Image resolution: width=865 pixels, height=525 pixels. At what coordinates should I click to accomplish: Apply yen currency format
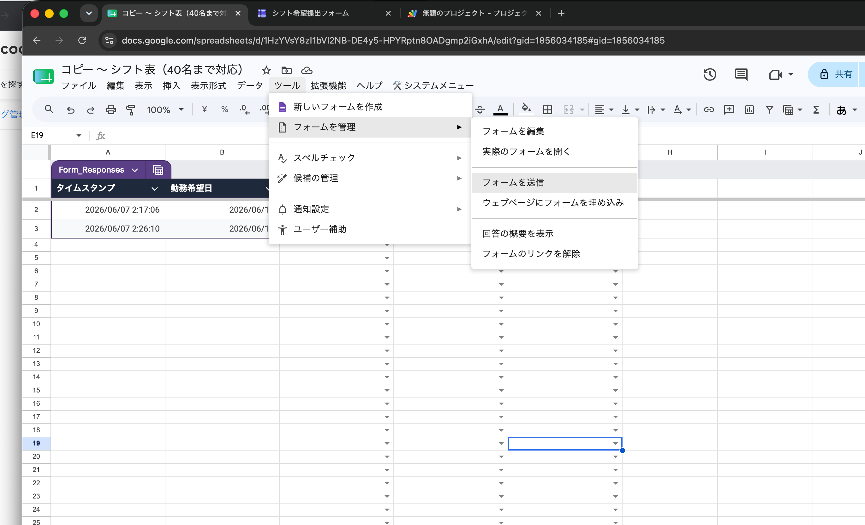(204, 109)
